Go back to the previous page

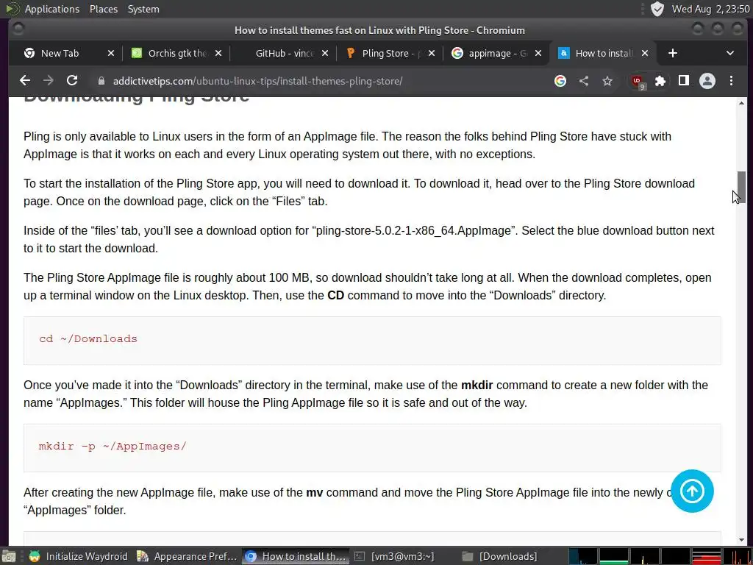pos(25,81)
